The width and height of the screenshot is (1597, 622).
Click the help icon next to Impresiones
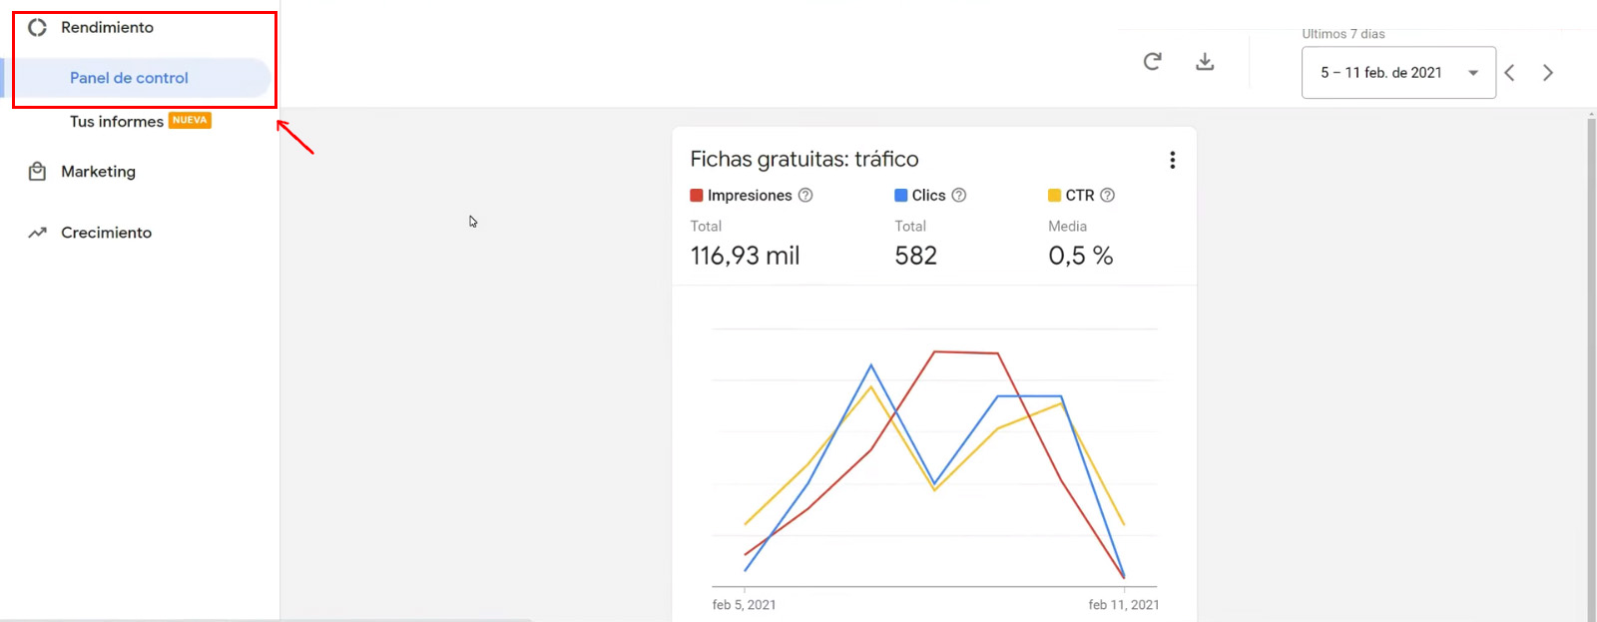tap(805, 196)
